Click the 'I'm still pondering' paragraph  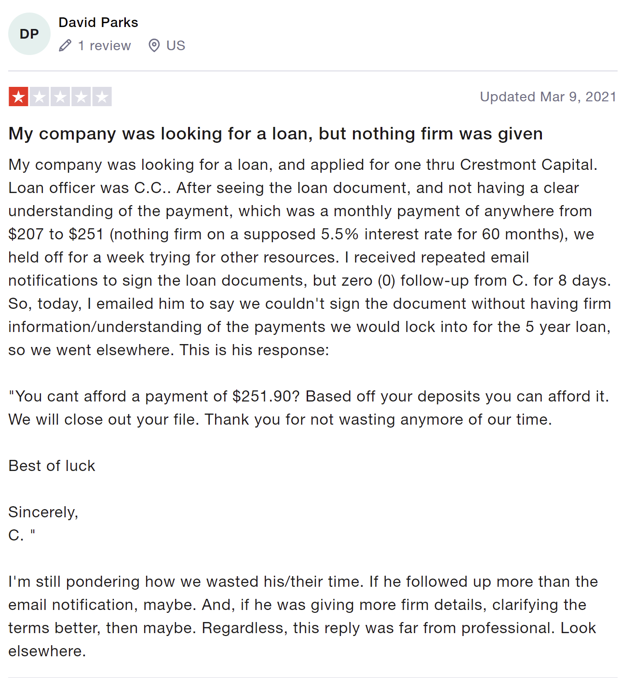point(303,616)
